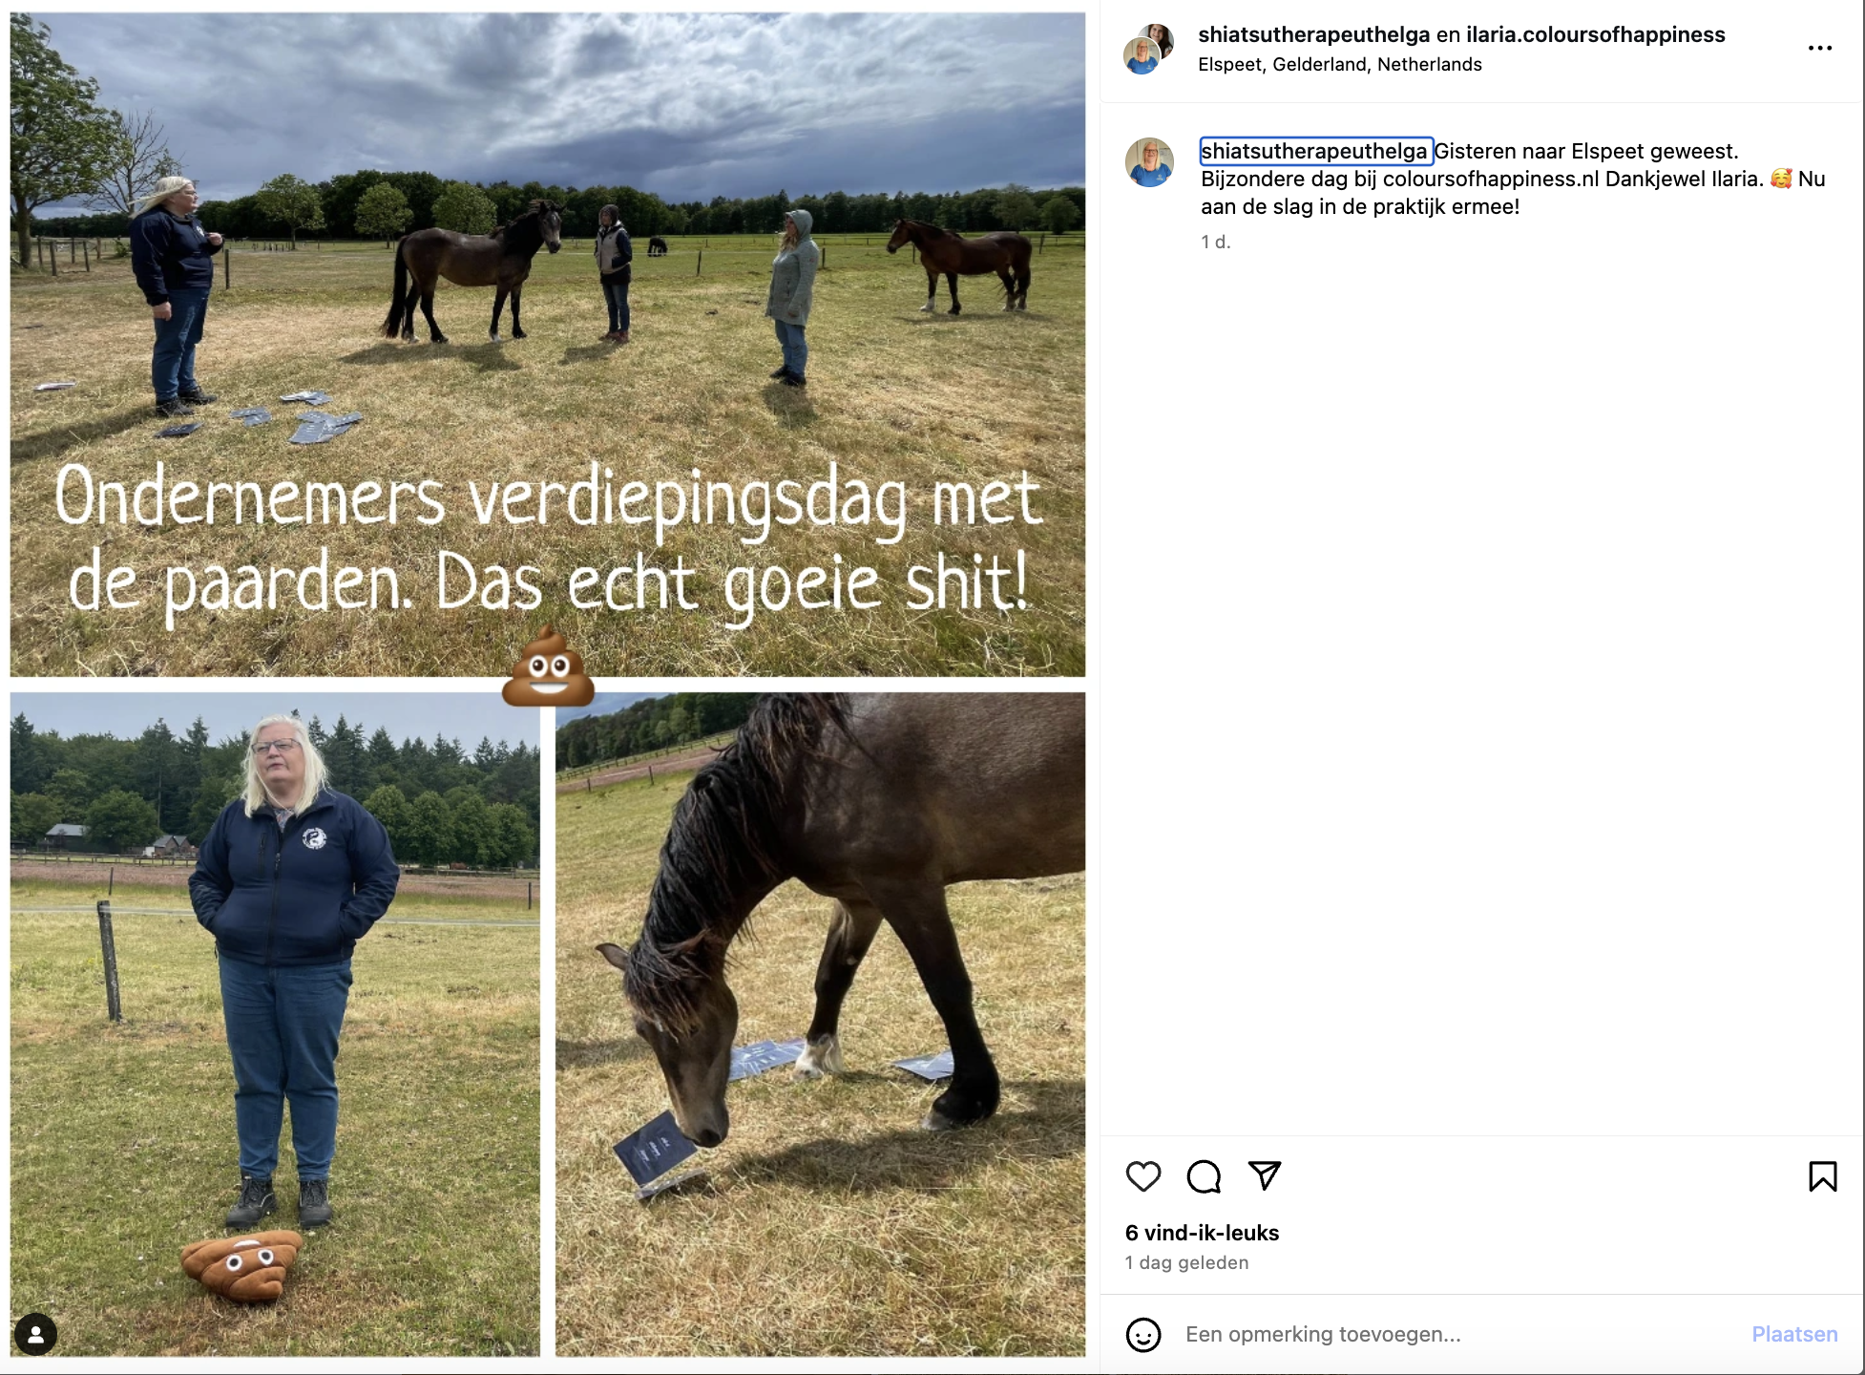
Task: Click the '1 dag geleden' timestamp
Action: [x=1186, y=1262]
